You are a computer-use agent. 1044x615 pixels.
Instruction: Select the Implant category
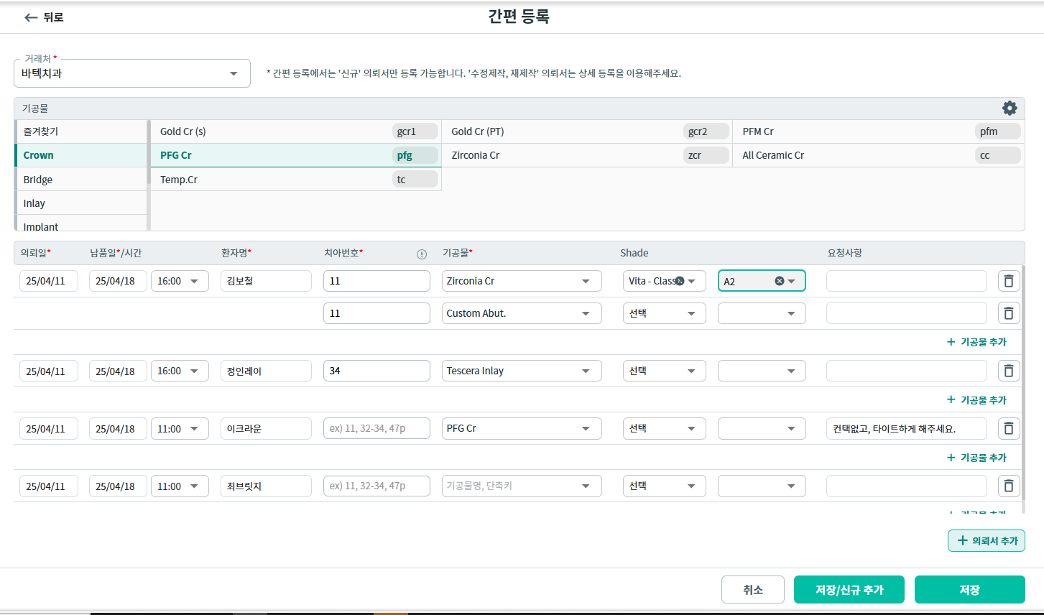click(80, 223)
